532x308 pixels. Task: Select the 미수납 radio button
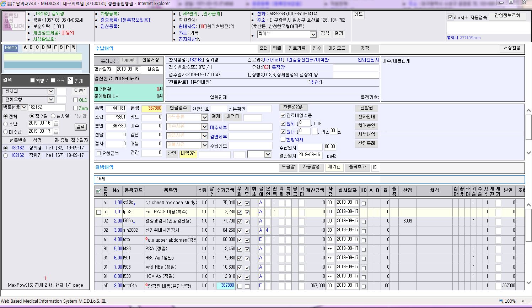pos(5,132)
